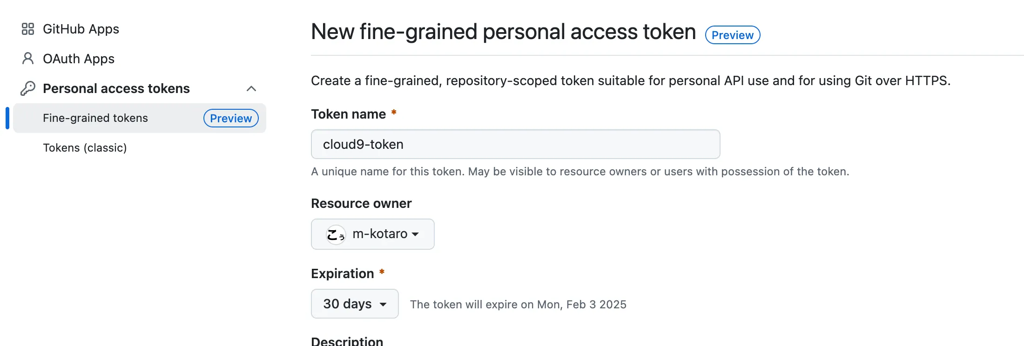The width and height of the screenshot is (1024, 346).
Task: Click the Preview badge beside the page title
Action: [732, 35]
